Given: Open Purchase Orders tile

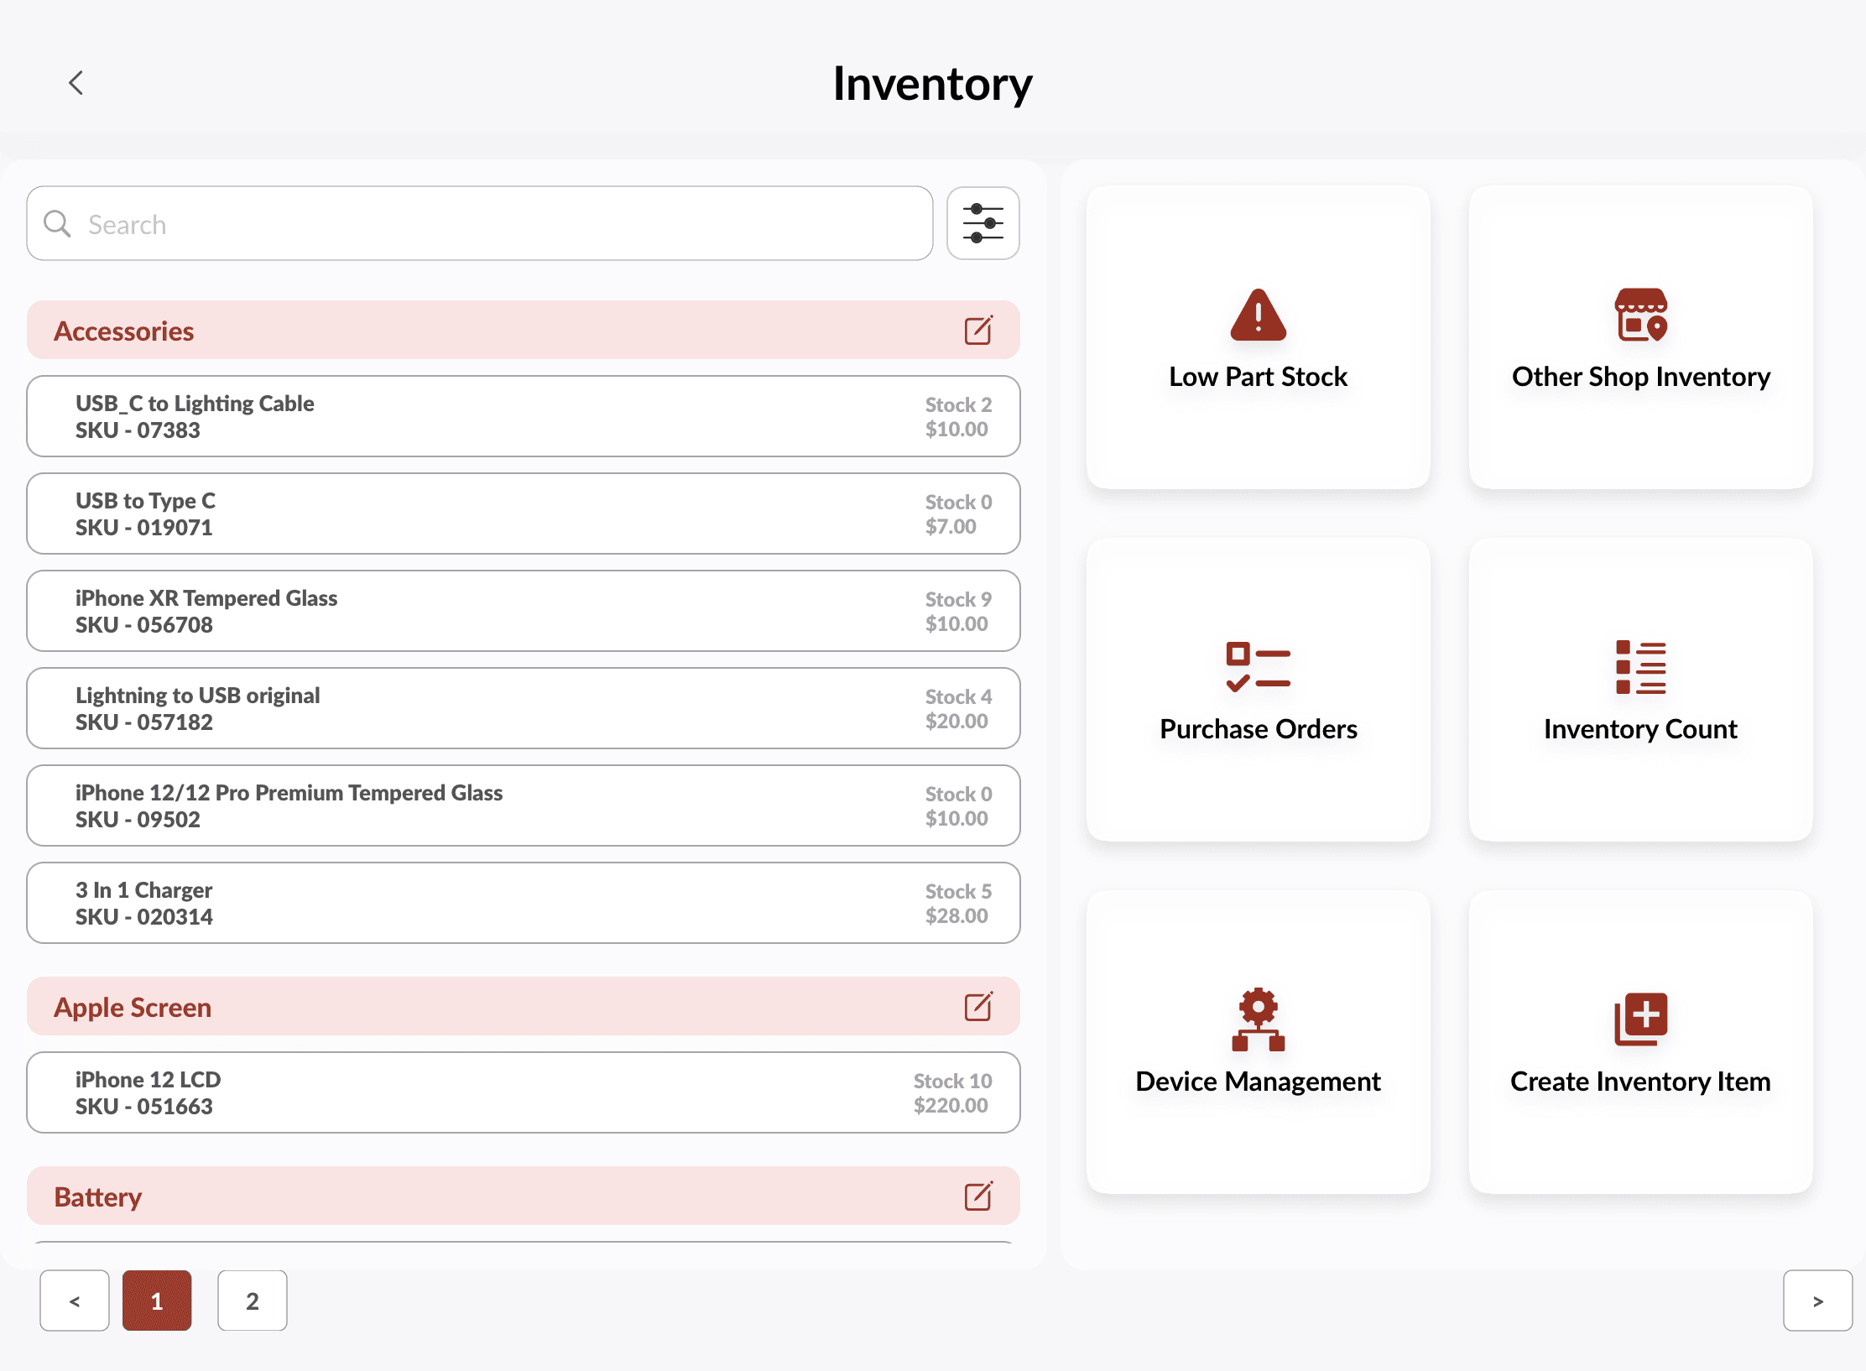Looking at the screenshot, I should 1258,690.
